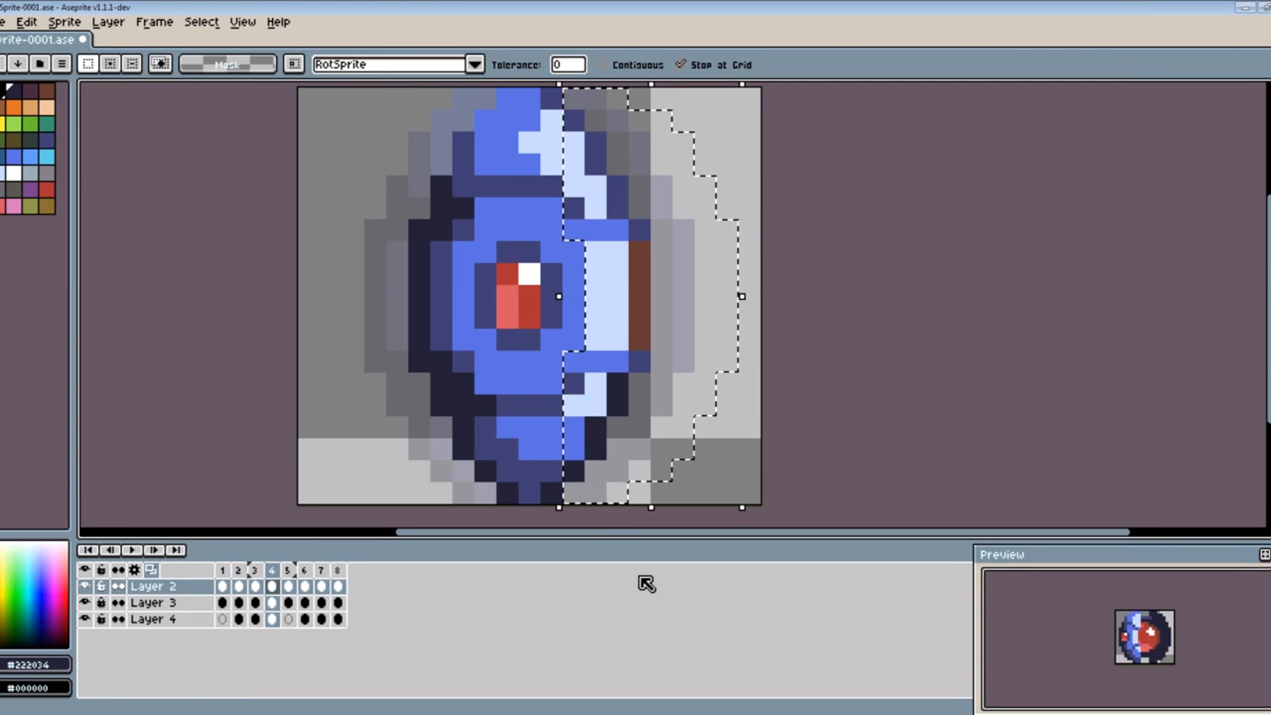This screenshot has width=1271, height=715.
Task: Toggle continuous cels for Layer 2
Action: [x=118, y=586]
